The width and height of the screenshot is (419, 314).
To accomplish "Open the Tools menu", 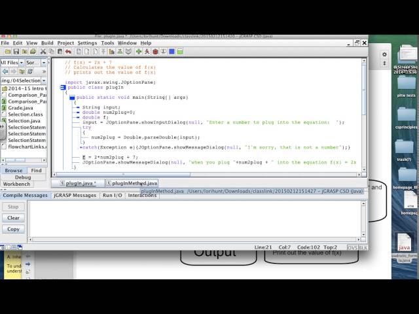I will [107, 43].
